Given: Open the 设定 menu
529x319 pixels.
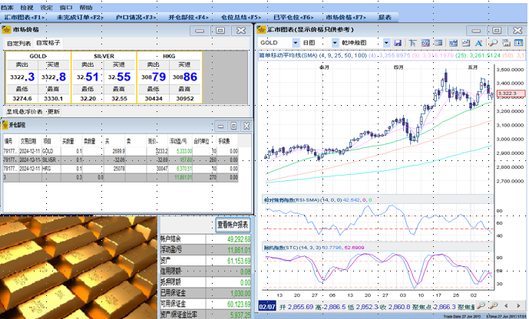Looking at the screenshot, I should pos(47,5).
